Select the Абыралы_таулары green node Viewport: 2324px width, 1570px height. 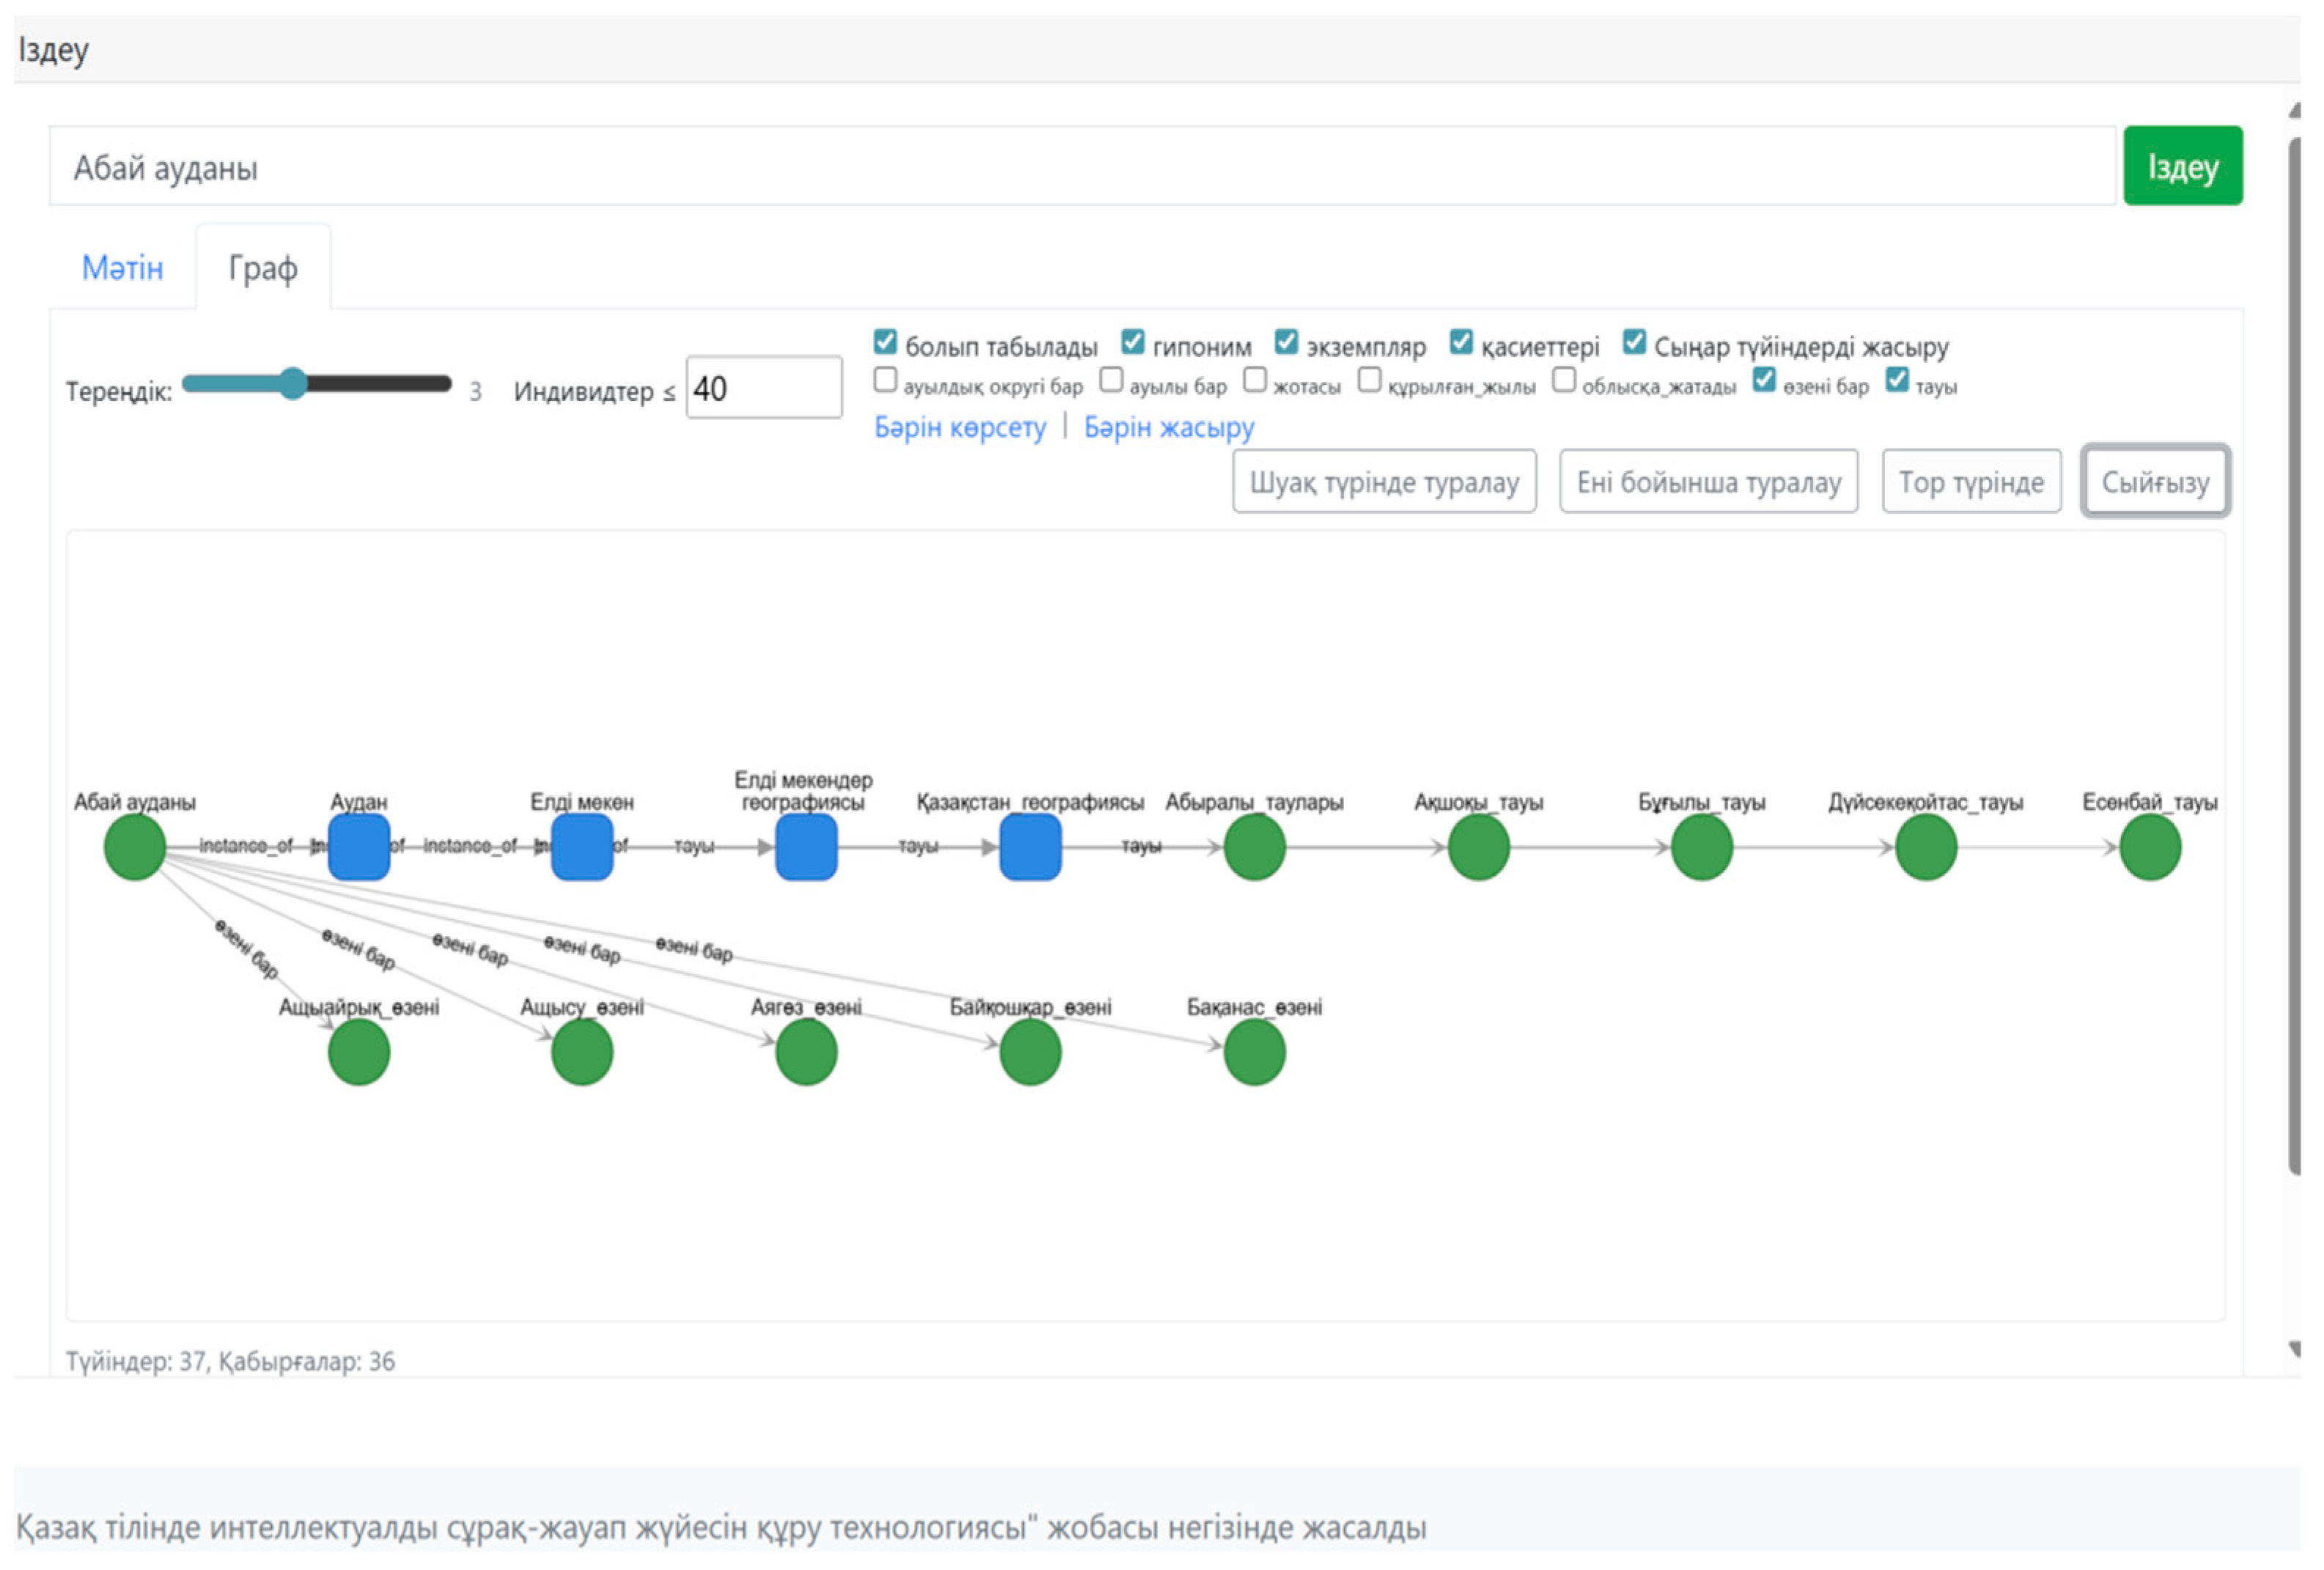1254,847
